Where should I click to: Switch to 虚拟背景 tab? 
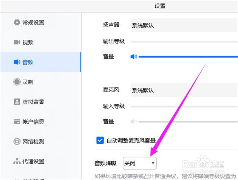tap(33, 102)
